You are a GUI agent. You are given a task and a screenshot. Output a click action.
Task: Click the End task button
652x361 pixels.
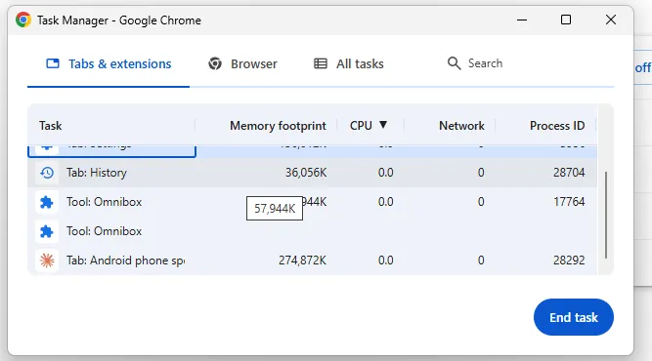(574, 317)
